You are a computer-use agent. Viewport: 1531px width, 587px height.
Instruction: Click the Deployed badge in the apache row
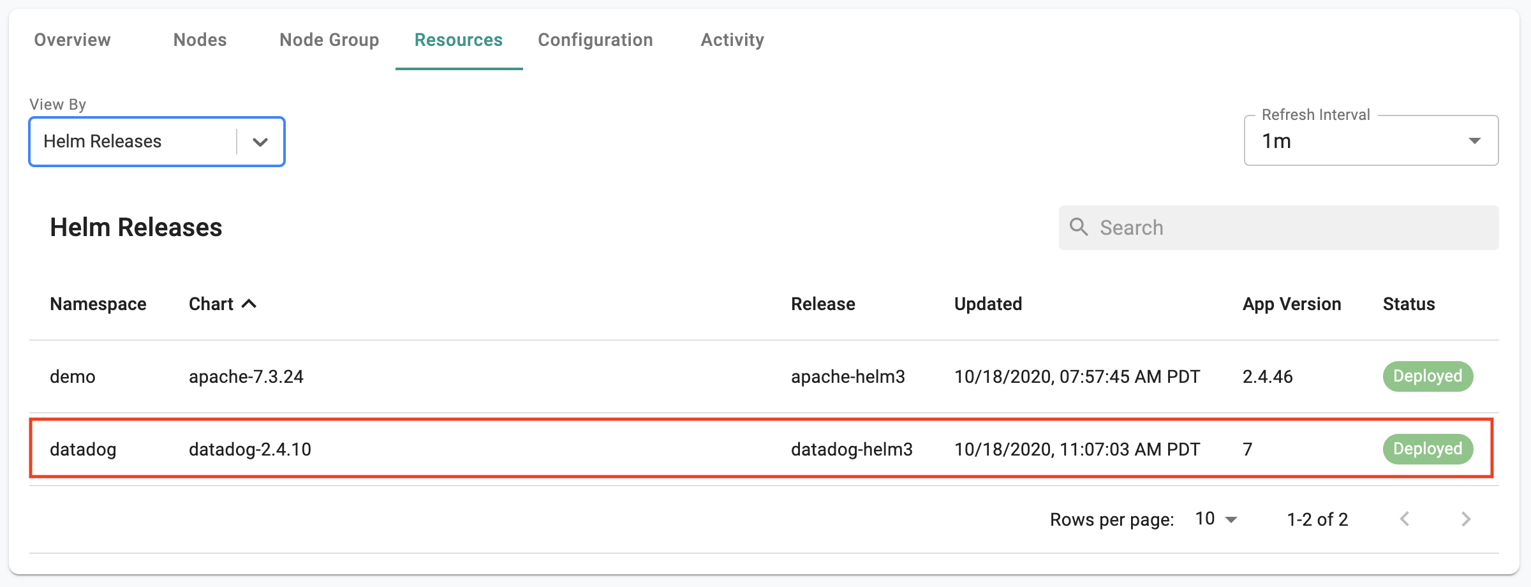click(1428, 376)
